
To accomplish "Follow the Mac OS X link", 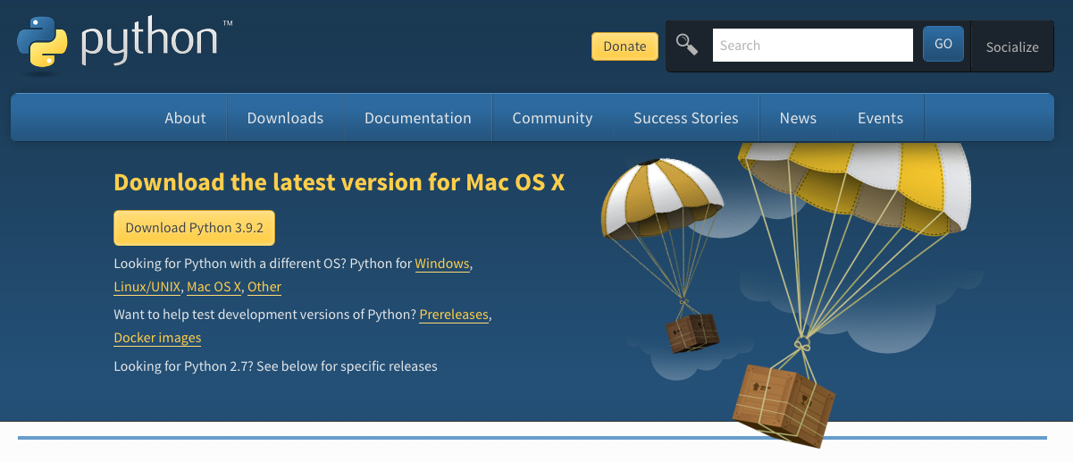I will [x=214, y=287].
